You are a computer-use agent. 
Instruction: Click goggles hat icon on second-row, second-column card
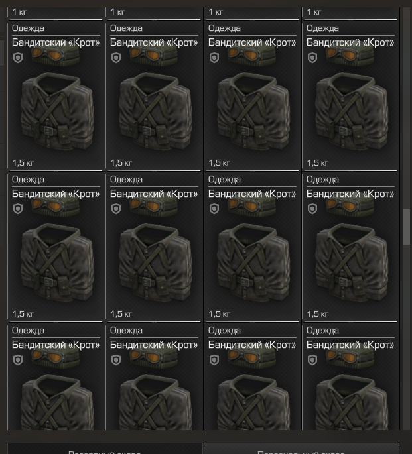(153, 207)
